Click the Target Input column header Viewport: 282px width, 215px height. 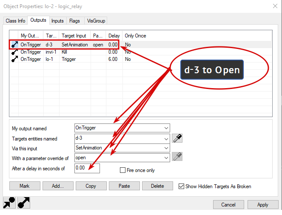[75, 36]
